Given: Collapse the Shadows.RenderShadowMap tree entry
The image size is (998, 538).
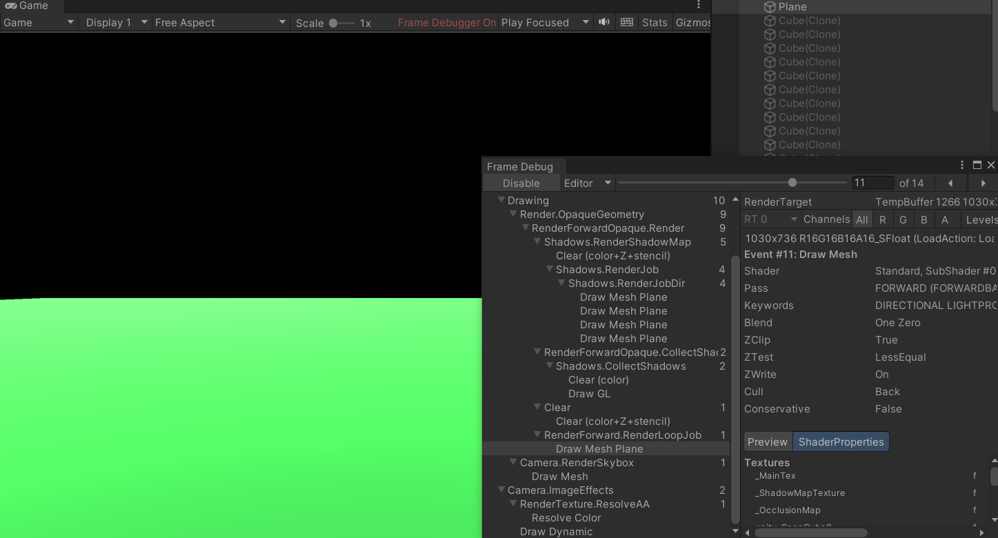Looking at the screenshot, I should pyautogui.click(x=537, y=241).
